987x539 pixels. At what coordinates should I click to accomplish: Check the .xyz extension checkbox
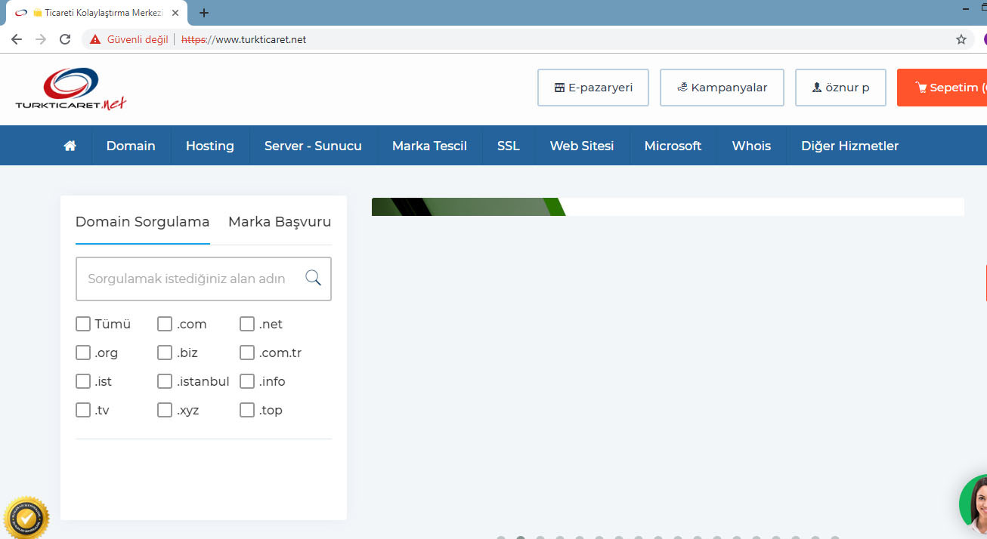tap(165, 410)
